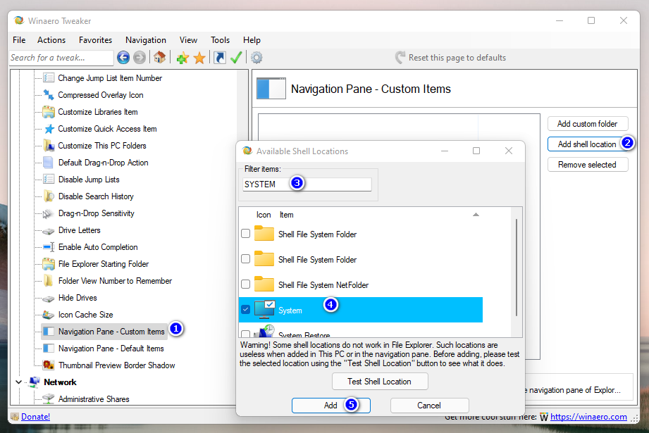Click the Administrative Shares icon

(x=49, y=399)
